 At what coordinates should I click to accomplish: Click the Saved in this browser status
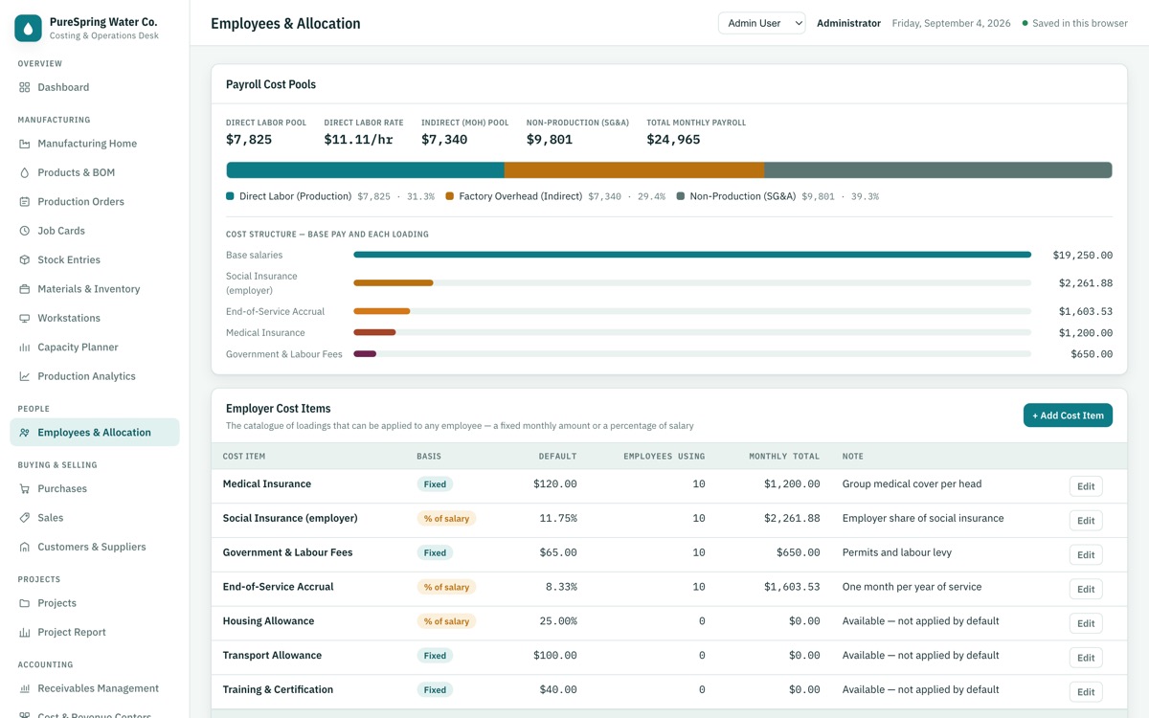tap(1075, 23)
